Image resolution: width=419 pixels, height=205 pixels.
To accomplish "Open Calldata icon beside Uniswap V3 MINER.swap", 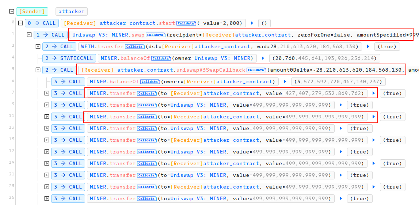I will coord(155,35).
